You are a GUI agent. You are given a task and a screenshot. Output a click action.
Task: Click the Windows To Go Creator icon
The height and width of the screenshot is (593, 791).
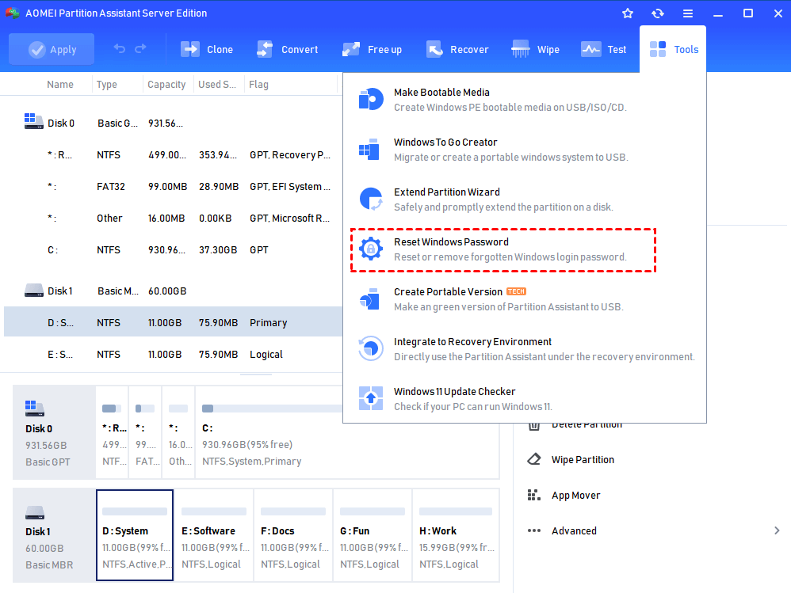(369, 149)
